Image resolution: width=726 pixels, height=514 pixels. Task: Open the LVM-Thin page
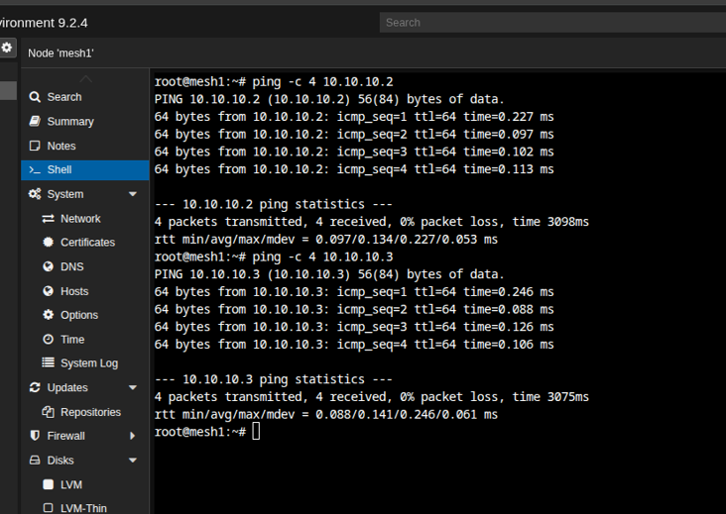click(85, 508)
